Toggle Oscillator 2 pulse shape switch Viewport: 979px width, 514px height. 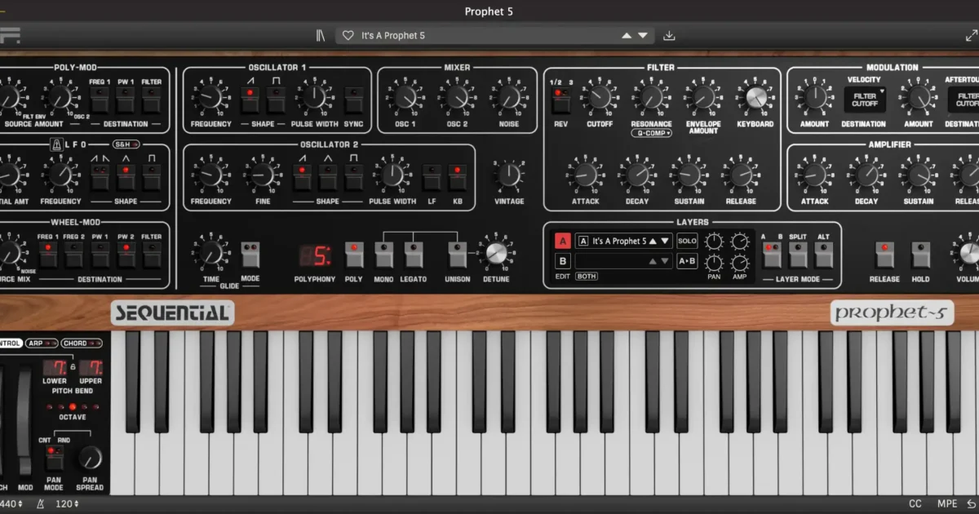353,176
